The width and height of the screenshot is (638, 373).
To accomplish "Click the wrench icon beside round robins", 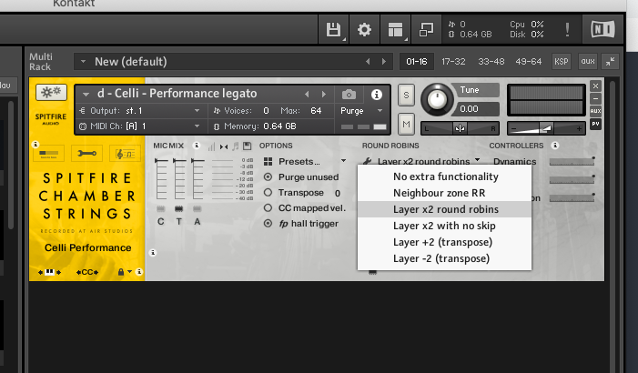I will (x=368, y=162).
